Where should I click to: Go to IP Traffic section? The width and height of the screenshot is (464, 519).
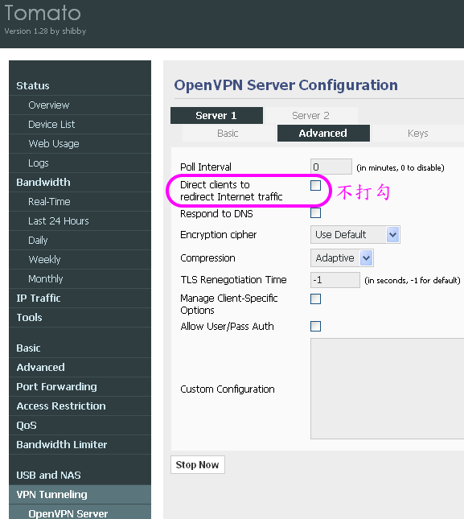tap(80, 299)
